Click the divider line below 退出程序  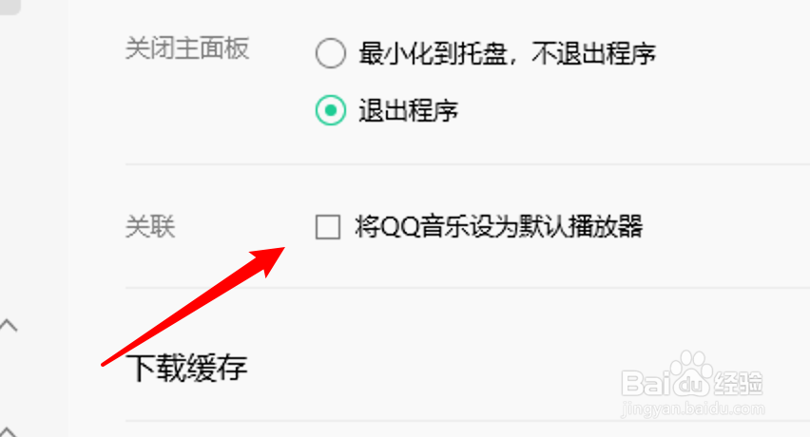468,164
